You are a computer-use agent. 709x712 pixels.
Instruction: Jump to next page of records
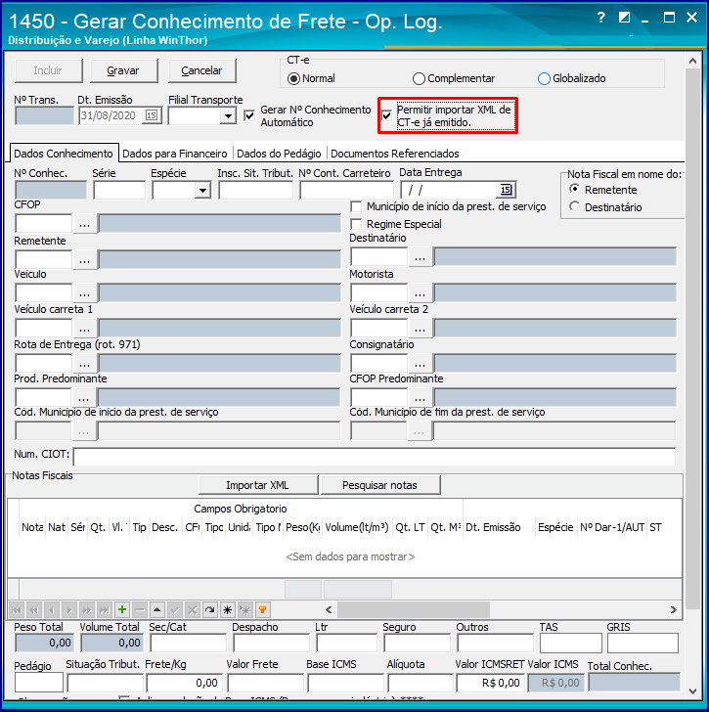pos(87,610)
